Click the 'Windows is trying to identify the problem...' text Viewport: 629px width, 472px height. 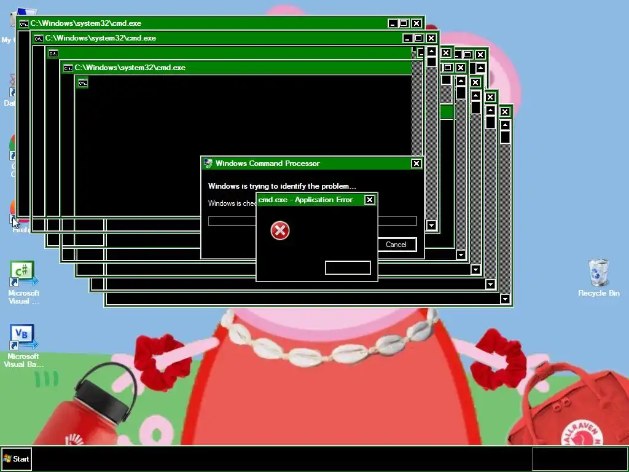tap(282, 186)
